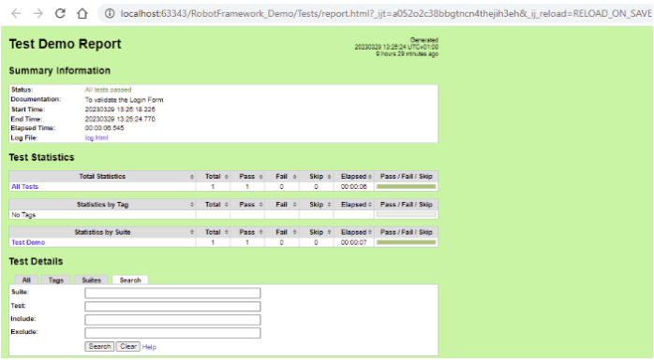Viewport: 654px width, 361px height.
Task: Open the Help link
Action: [x=149, y=347]
